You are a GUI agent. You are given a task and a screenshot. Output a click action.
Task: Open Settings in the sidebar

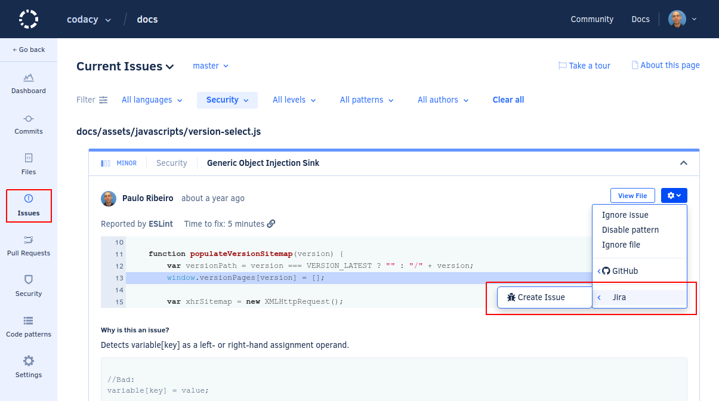click(x=29, y=368)
